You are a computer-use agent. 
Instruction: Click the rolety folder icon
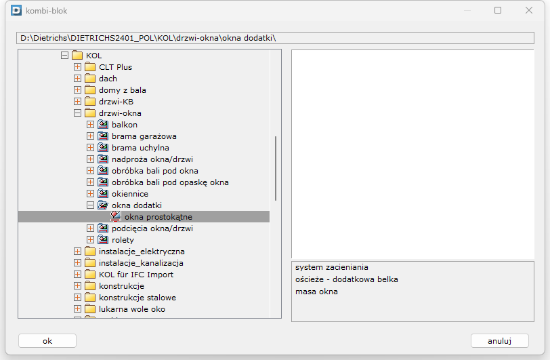click(103, 240)
